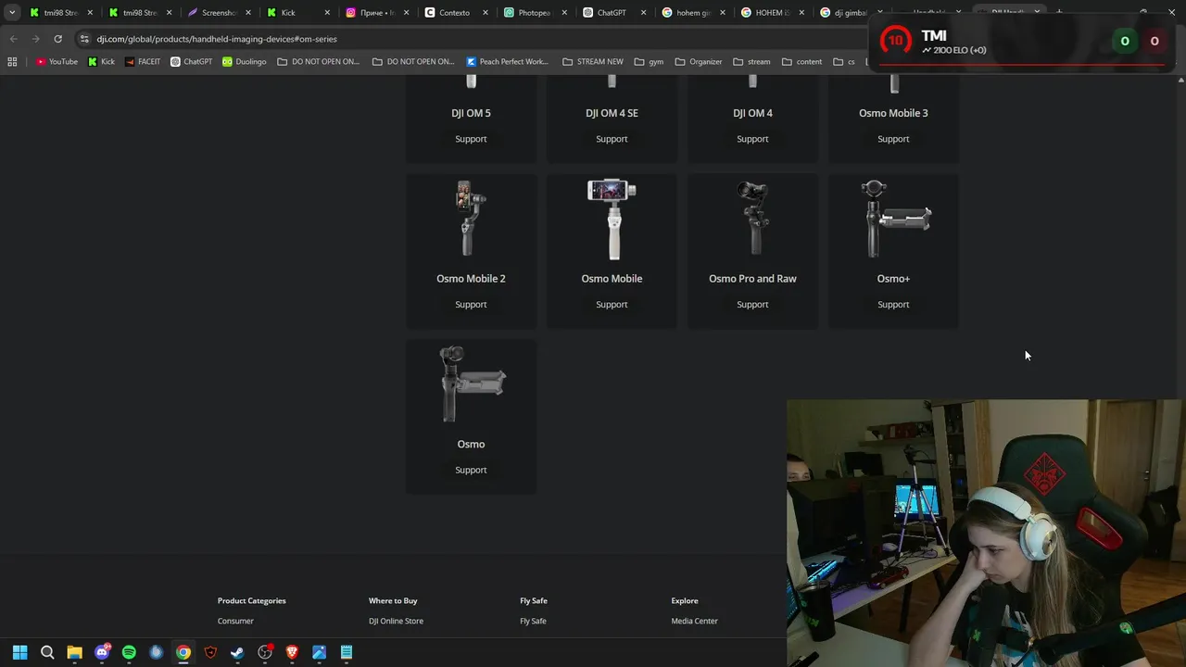View site information icon in address bar
The image size is (1186, 667).
[x=84, y=39]
